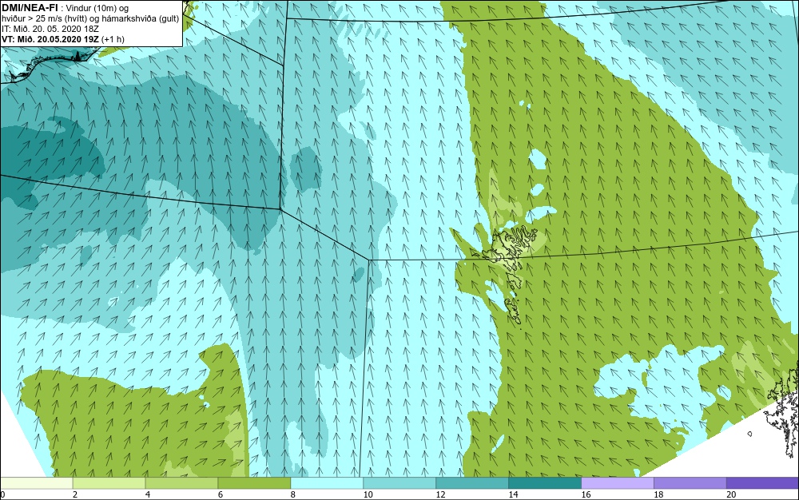The image size is (799, 500).
Task: Click the "20" scale label
Action: [x=731, y=494]
